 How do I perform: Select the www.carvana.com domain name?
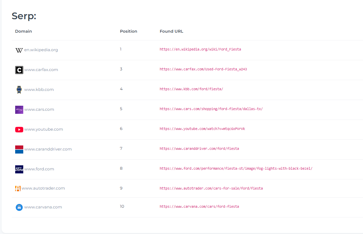point(43,207)
